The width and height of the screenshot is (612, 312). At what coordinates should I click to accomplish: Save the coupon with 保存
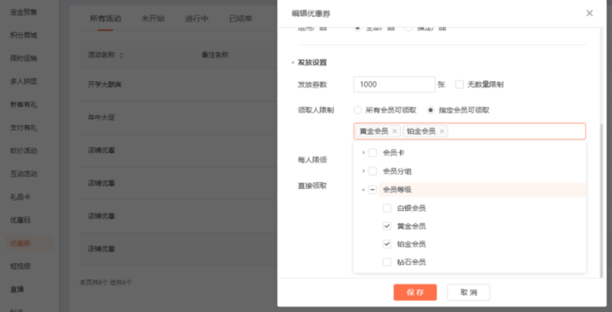[x=415, y=292]
